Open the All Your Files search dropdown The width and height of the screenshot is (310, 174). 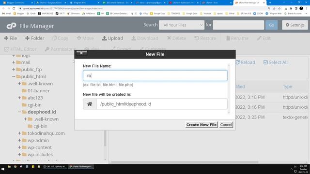pos(182,25)
